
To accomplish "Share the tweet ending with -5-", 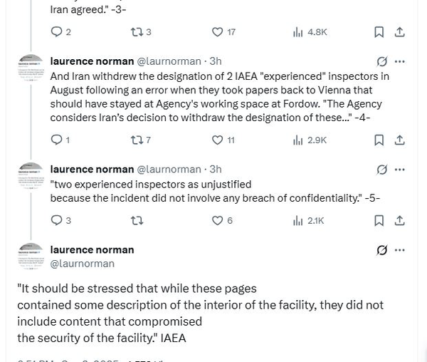I will [400, 221].
